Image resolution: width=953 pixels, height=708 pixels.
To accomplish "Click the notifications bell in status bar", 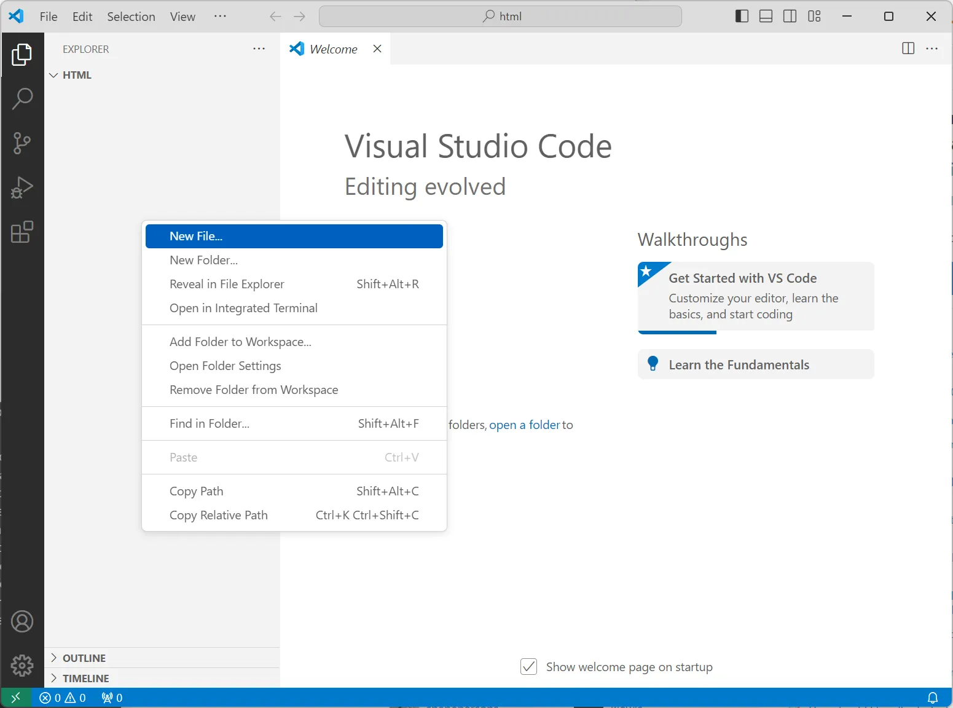I will tap(932, 698).
